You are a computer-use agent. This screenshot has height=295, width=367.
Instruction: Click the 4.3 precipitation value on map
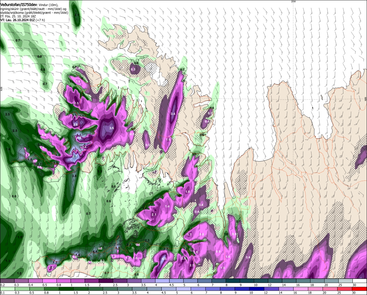(x=79, y=138)
